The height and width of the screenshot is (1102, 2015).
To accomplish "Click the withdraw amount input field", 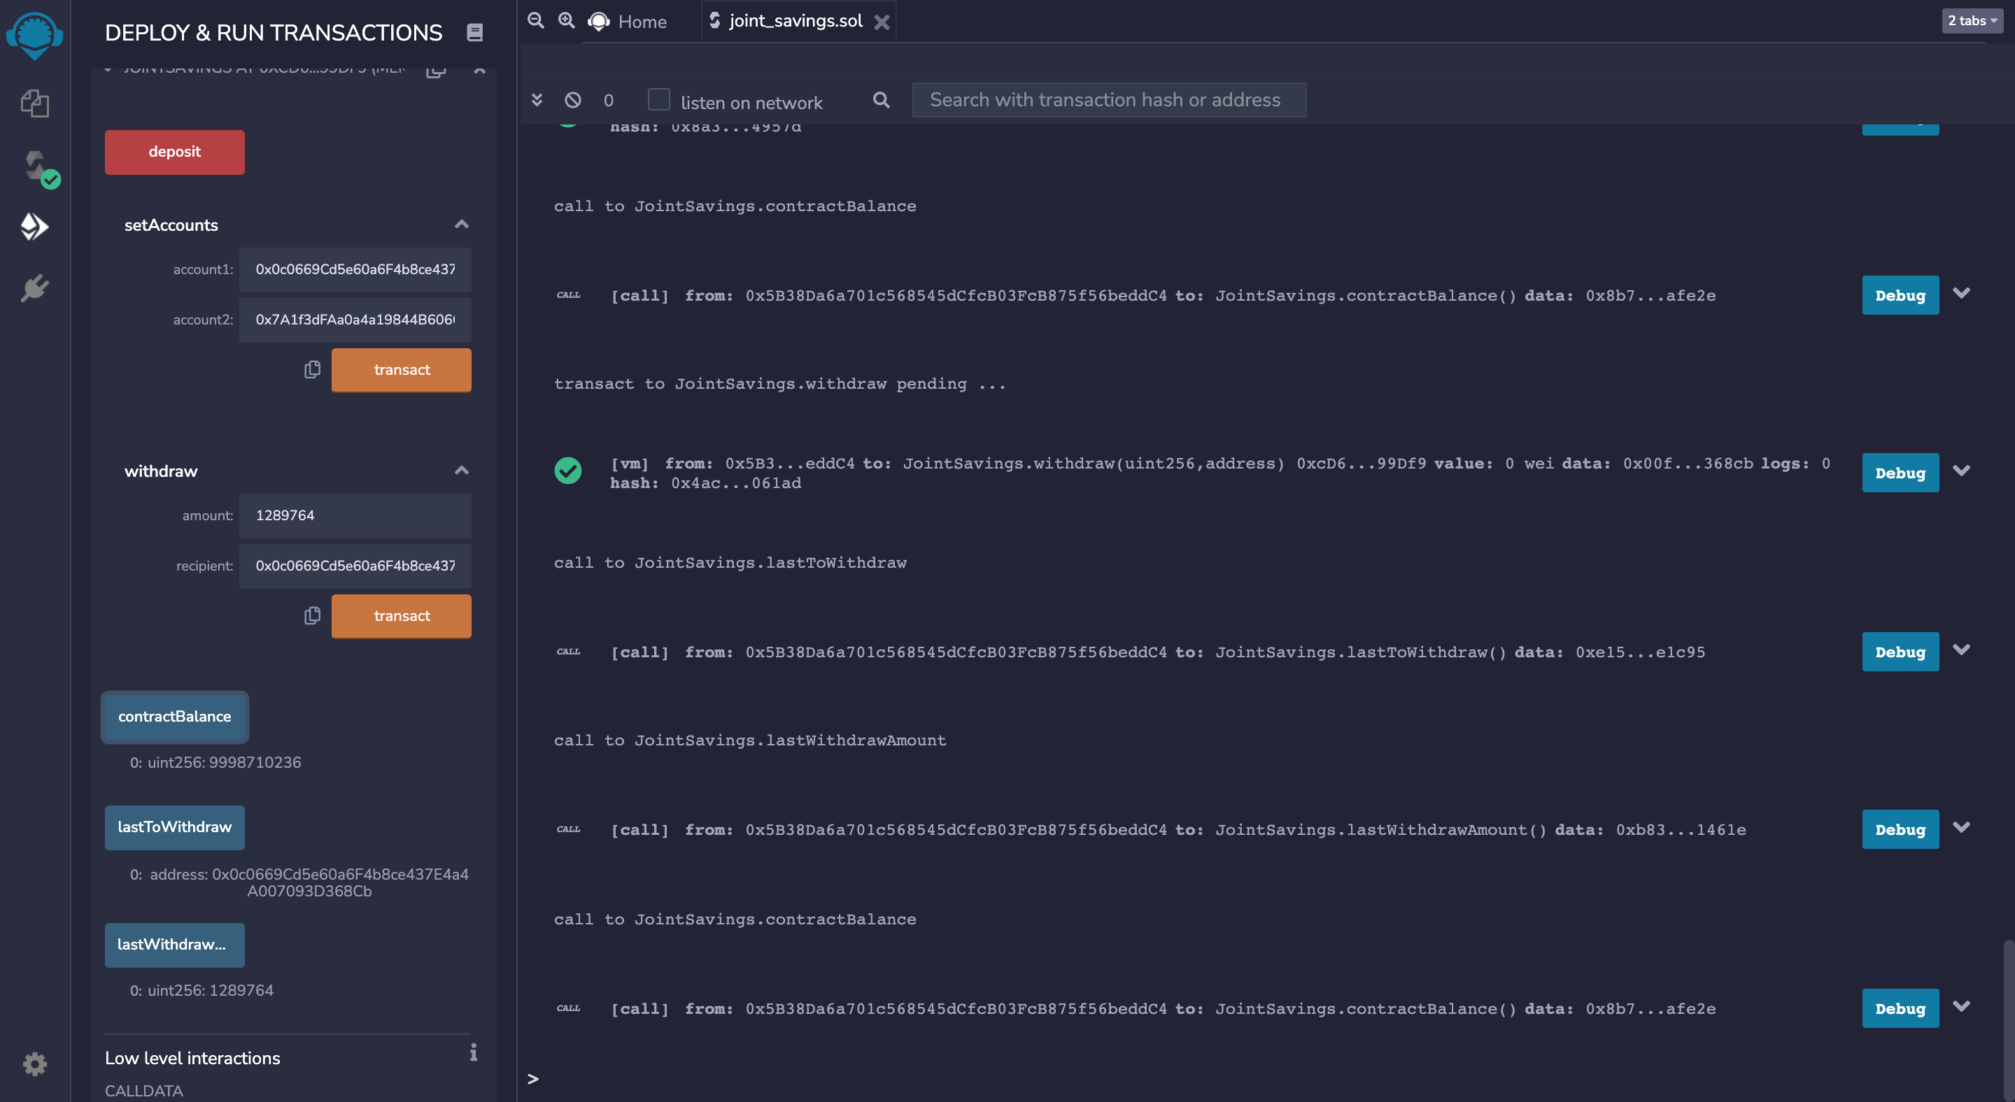I will pyautogui.click(x=355, y=516).
